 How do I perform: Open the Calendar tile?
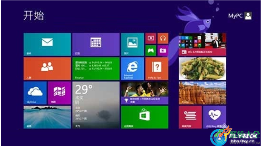(96, 44)
